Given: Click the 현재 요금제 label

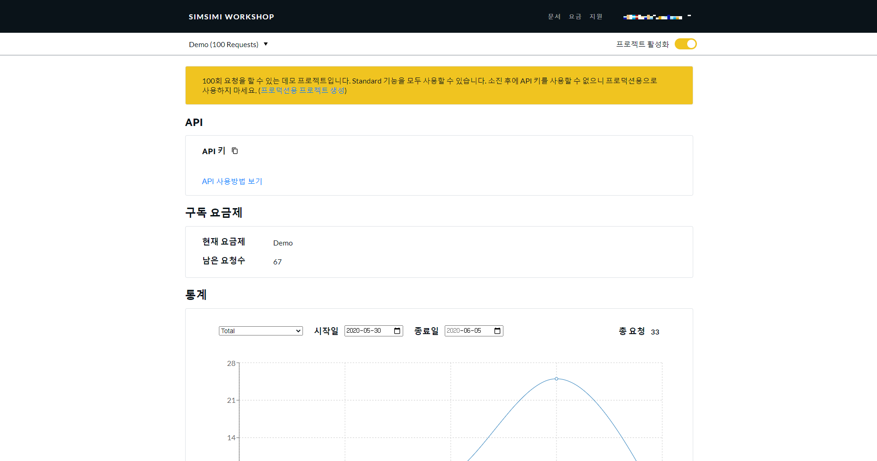Looking at the screenshot, I should coord(224,242).
